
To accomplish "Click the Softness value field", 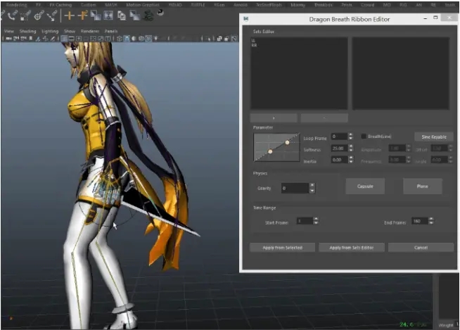I will pos(340,148).
